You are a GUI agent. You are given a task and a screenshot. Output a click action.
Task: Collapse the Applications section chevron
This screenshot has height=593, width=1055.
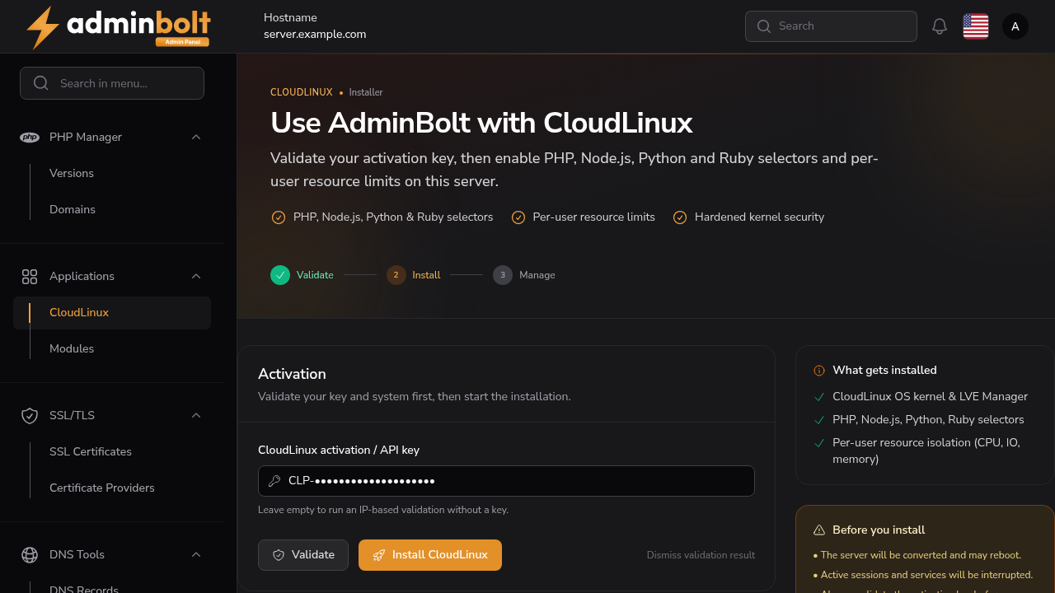click(196, 276)
